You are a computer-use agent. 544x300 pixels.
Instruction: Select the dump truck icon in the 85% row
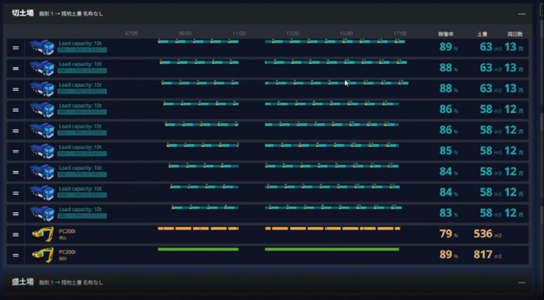pos(42,152)
